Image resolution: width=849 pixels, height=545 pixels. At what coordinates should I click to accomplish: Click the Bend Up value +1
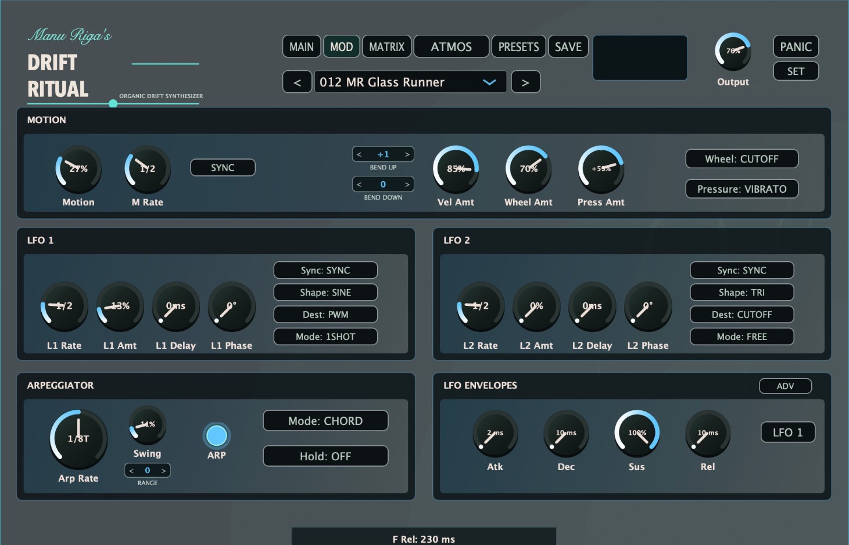(383, 154)
